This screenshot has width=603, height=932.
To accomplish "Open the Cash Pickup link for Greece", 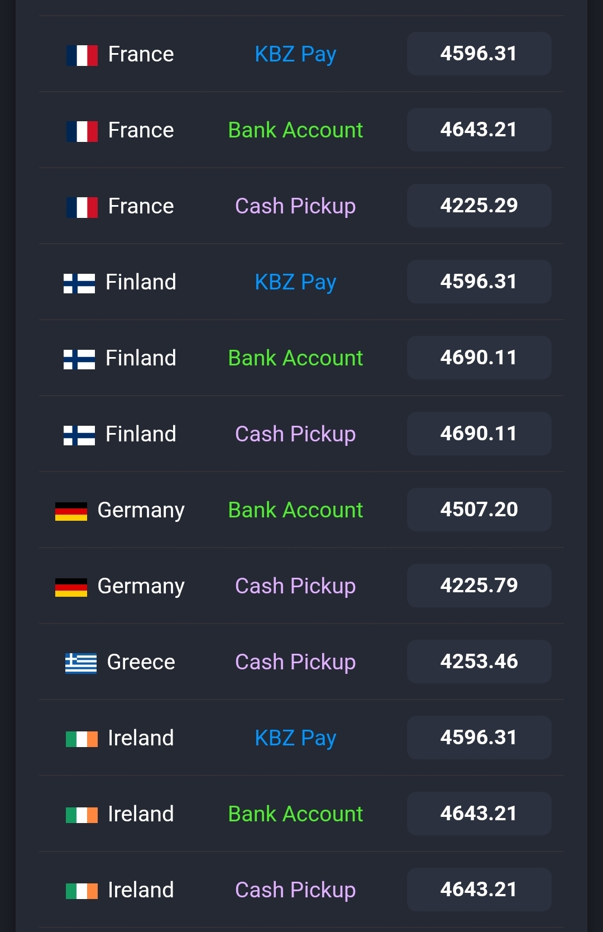I will [295, 662].
